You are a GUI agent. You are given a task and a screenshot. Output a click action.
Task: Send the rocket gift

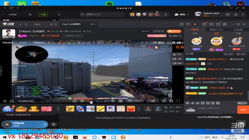tap(80, 109)
